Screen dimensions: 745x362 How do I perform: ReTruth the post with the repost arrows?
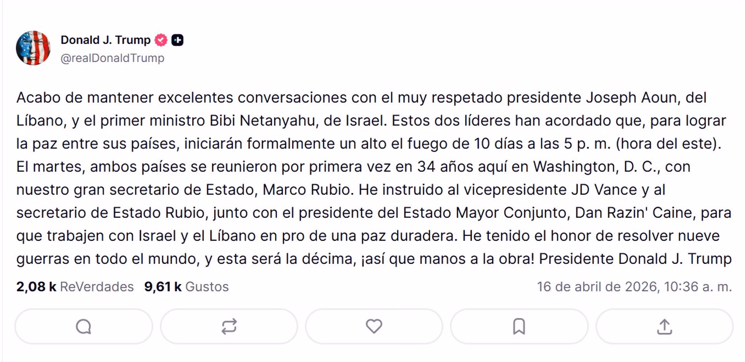[229, 326]
